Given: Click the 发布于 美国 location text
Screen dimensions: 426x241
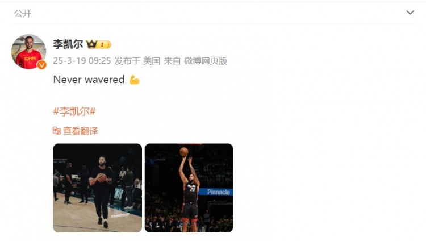Looking at the screenshot, I should coord(137,61).
